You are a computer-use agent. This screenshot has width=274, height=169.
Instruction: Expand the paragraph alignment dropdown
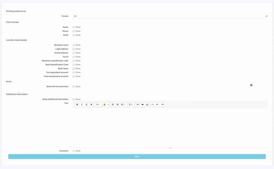[123, 104]
